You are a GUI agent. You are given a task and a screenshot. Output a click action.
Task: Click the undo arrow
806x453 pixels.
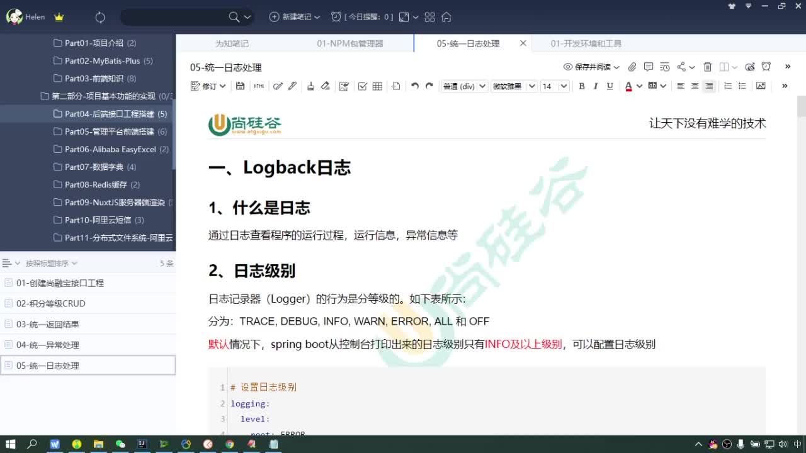(414, 86)
